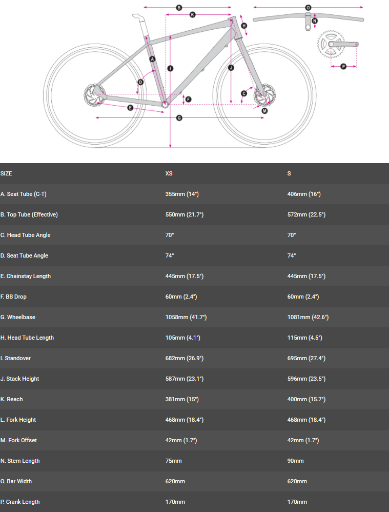Select the M fork offset marker
Screen dimensions: 389x512
264,111
